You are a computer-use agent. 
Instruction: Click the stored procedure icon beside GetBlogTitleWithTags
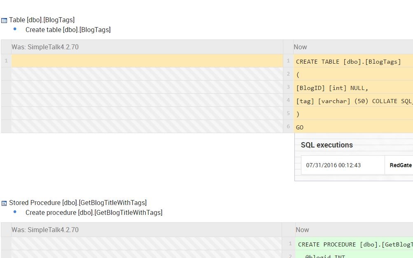tap(4, 203)
